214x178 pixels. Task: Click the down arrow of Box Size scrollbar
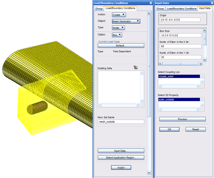tap(205, 60)
